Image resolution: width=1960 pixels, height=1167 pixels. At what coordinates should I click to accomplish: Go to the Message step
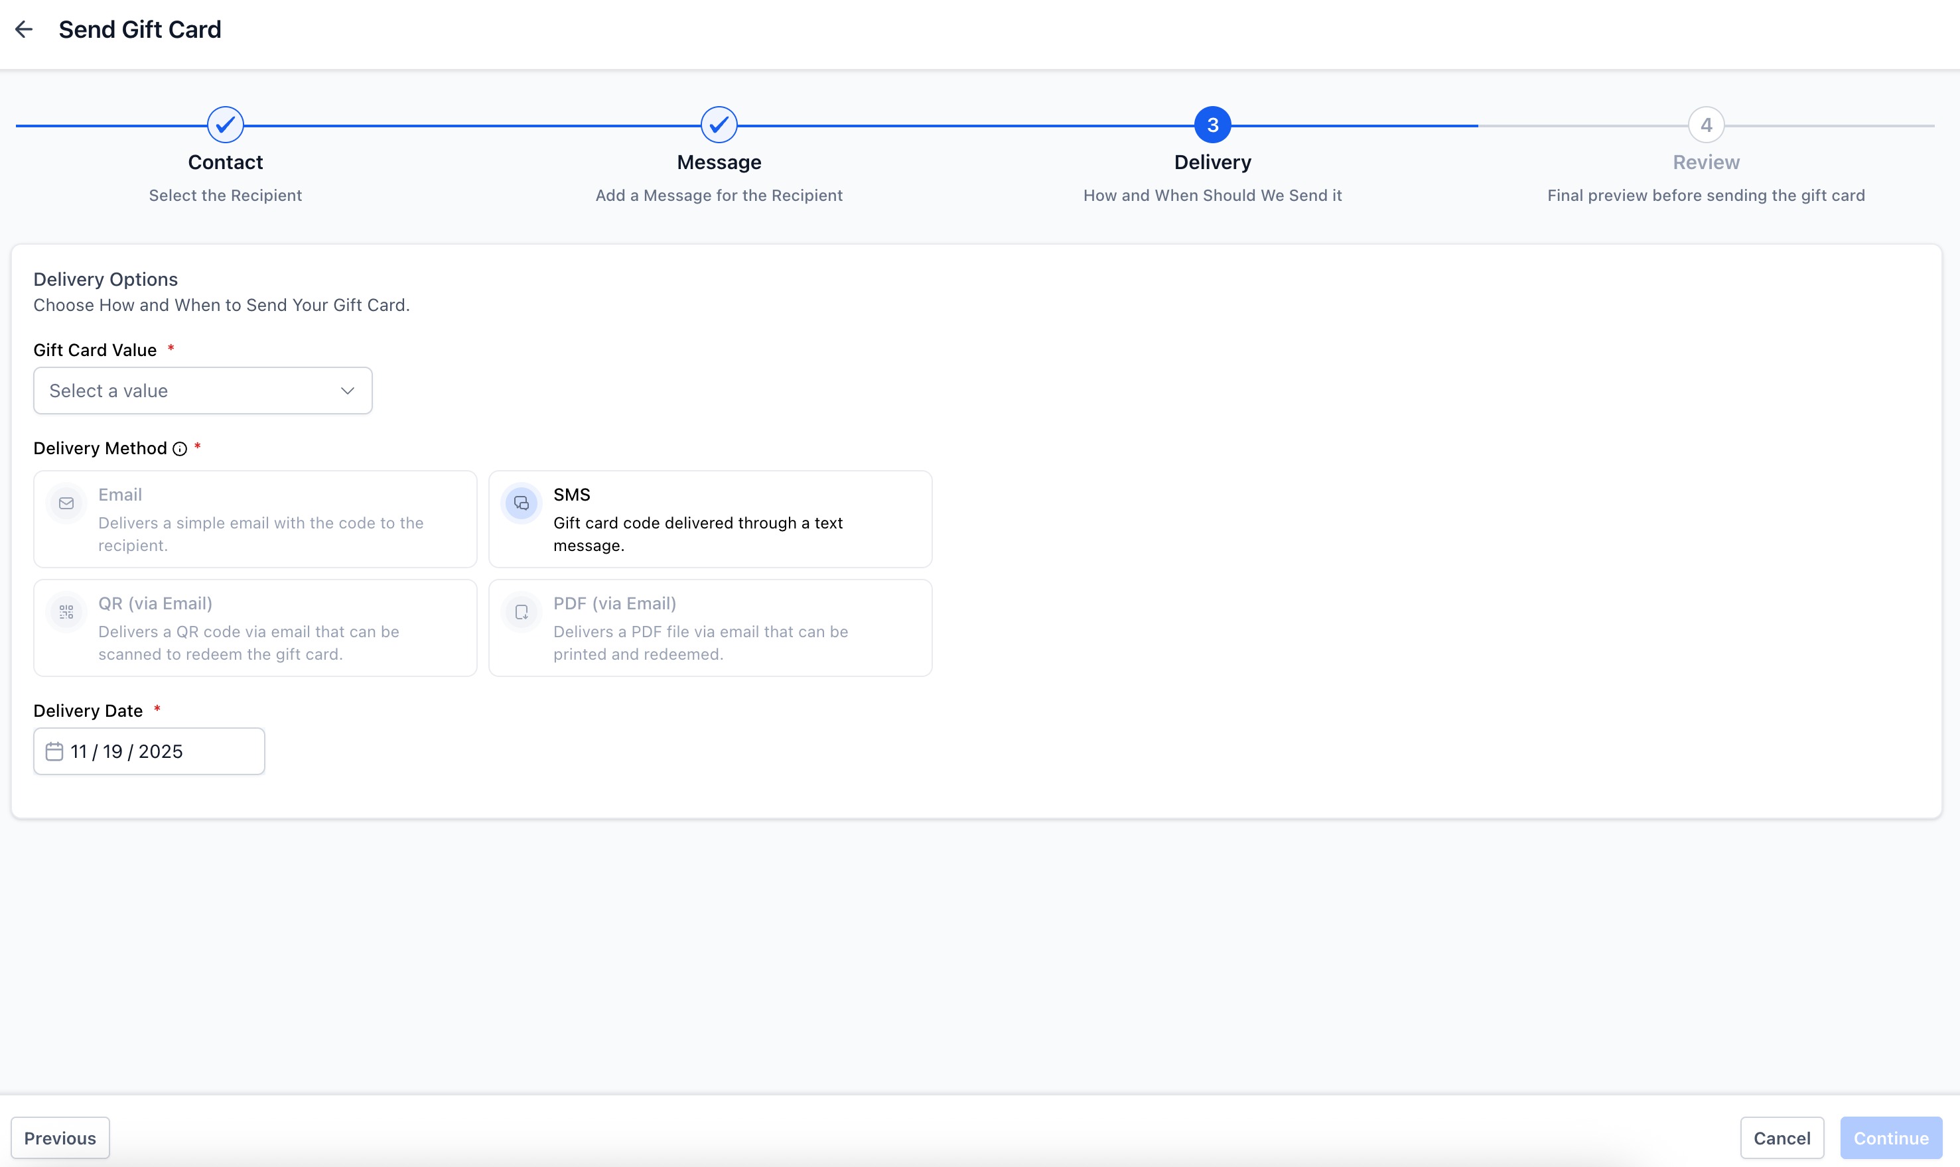click(719, 125)
